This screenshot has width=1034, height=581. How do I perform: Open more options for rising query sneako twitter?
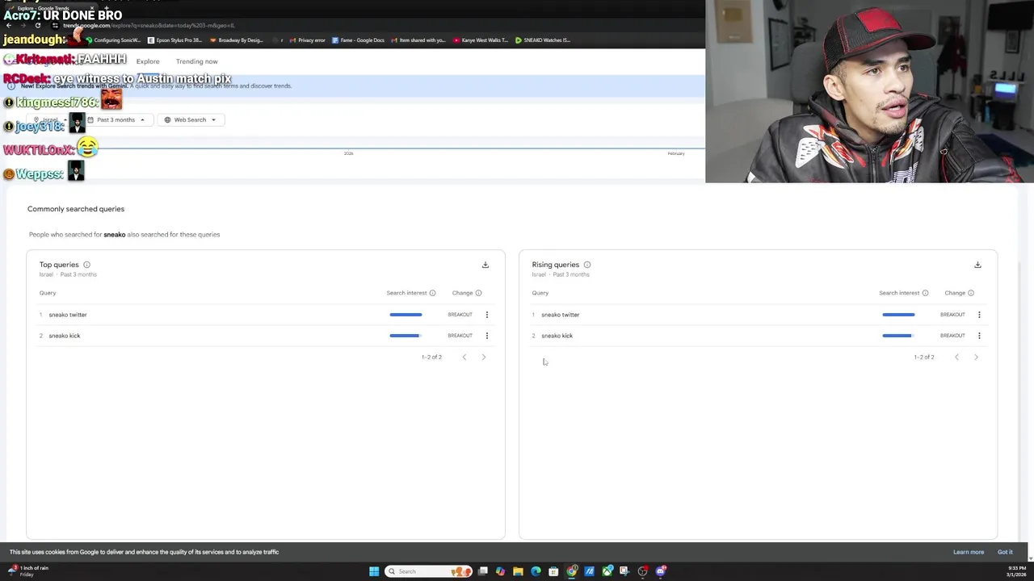(979, 315)
